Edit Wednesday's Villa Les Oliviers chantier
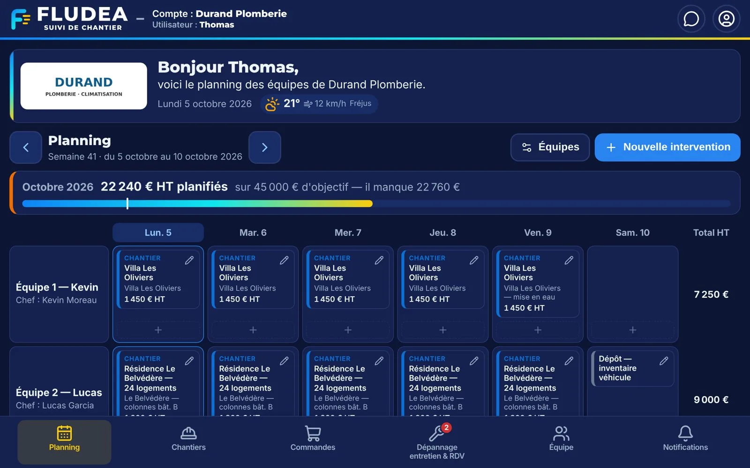The height and width of the screenshot is (468, 750). [379, 260]
